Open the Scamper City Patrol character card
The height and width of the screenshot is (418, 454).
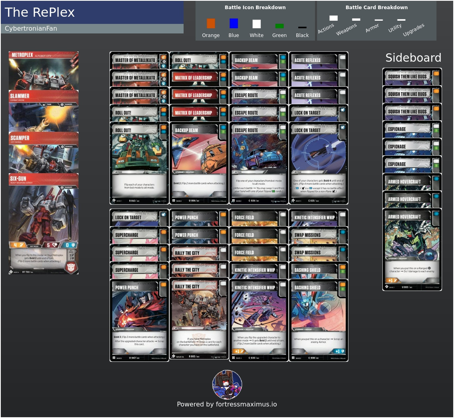click(x=43, y=152)
